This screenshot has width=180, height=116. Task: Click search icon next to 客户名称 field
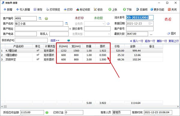(x=66, y=24)
